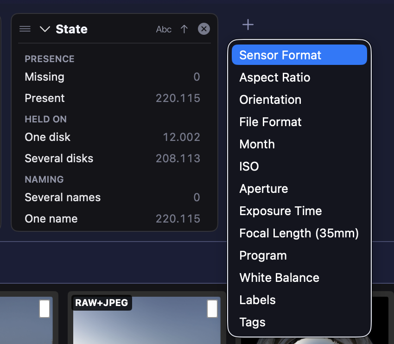Select the Several disks row

pos(112,158)
